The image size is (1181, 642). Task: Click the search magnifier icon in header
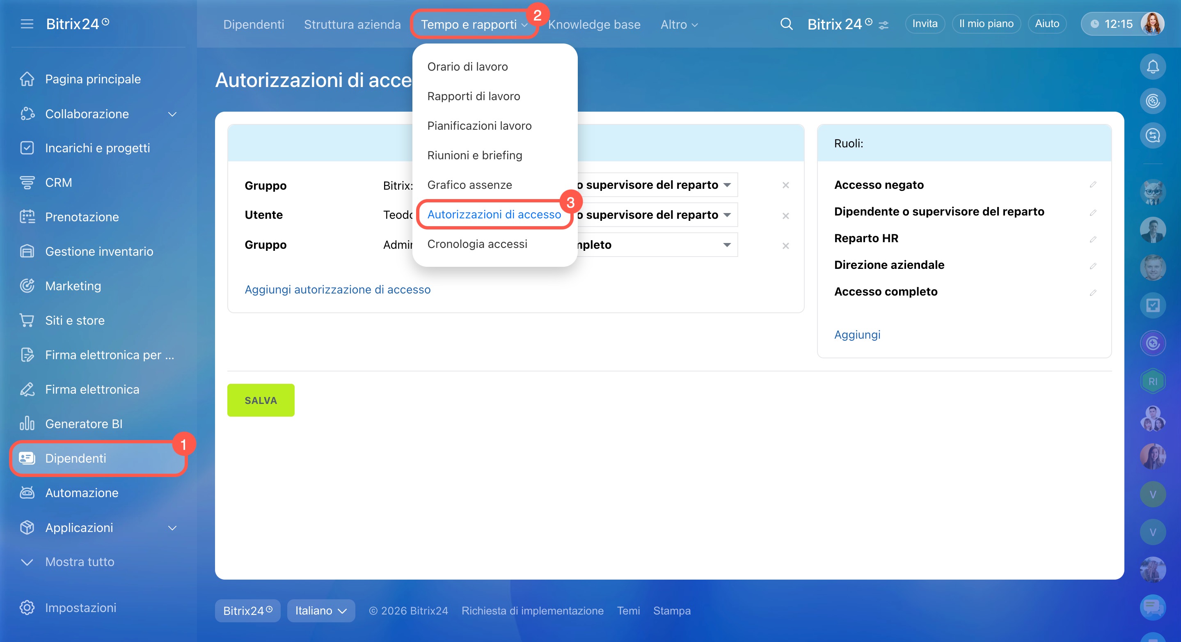pos(786,24)
